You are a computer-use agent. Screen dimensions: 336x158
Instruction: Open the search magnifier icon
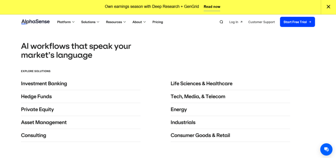(221, 22)
